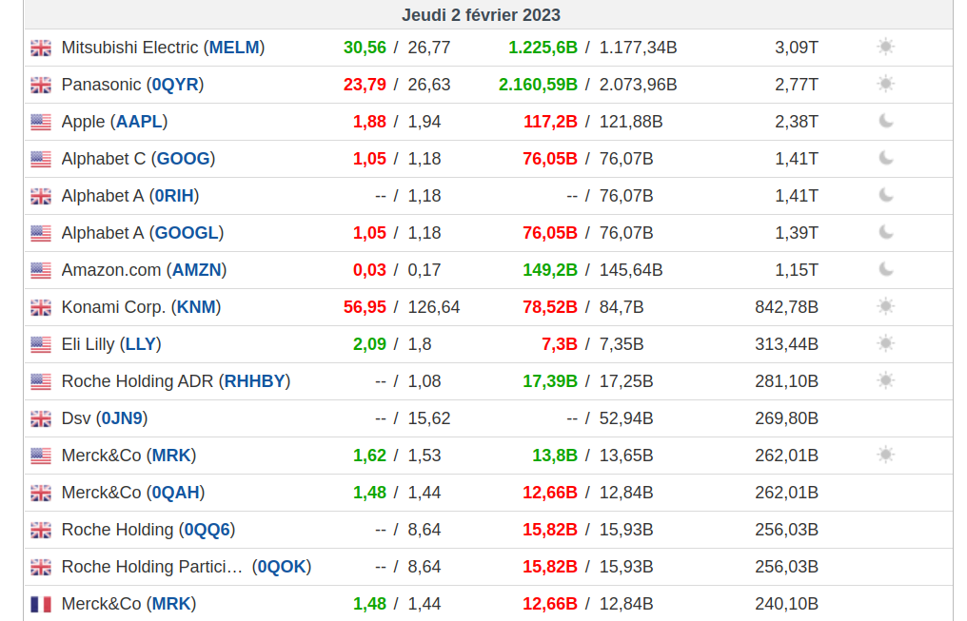Click the sun icon in Panasonic row

[x=885, y=84]
